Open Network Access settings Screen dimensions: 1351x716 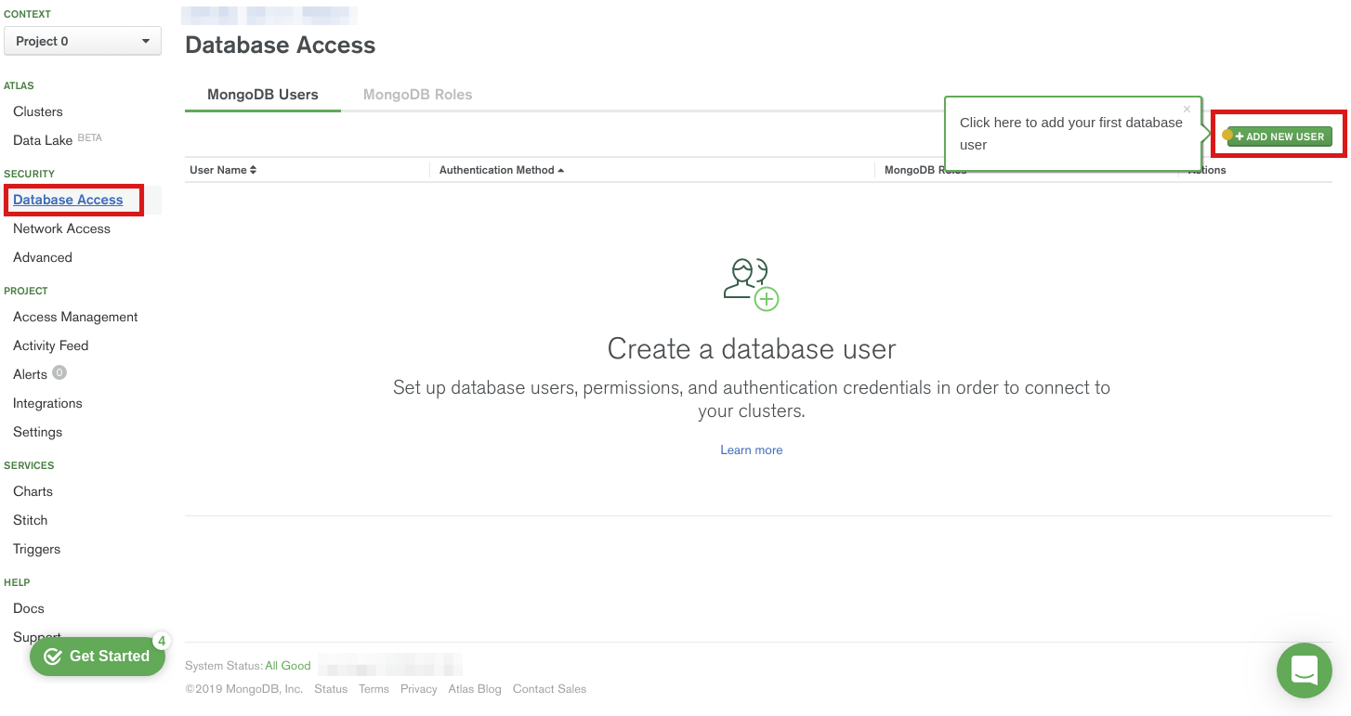click(x=61, y=228)
